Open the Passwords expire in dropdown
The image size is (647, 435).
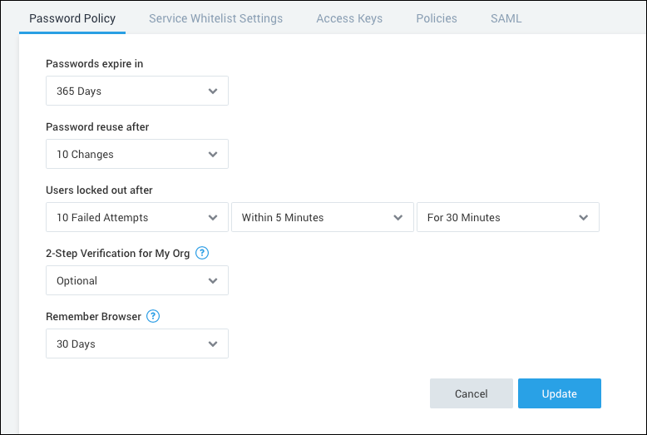point(136,91)
